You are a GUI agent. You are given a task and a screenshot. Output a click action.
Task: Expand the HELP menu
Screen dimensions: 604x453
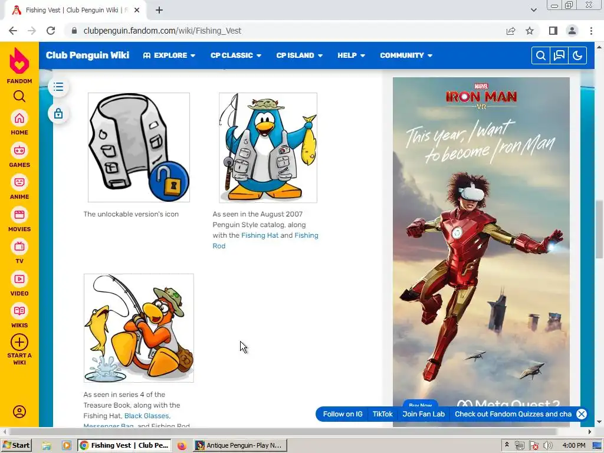pos(351,55)
